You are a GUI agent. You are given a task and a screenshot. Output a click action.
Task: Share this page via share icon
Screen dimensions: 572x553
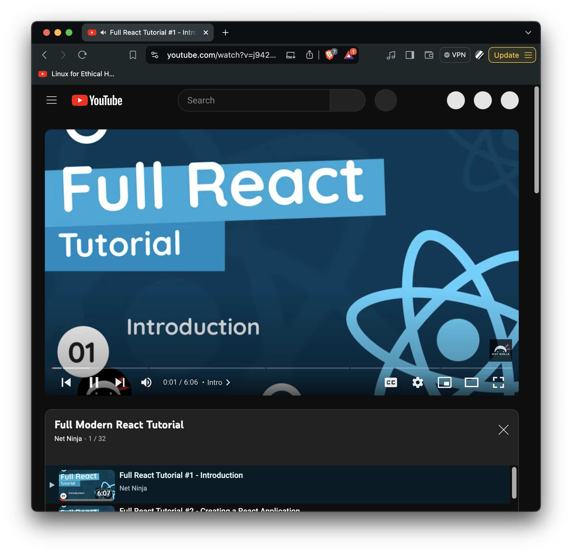pyautogui.click(x=309, y=55)
